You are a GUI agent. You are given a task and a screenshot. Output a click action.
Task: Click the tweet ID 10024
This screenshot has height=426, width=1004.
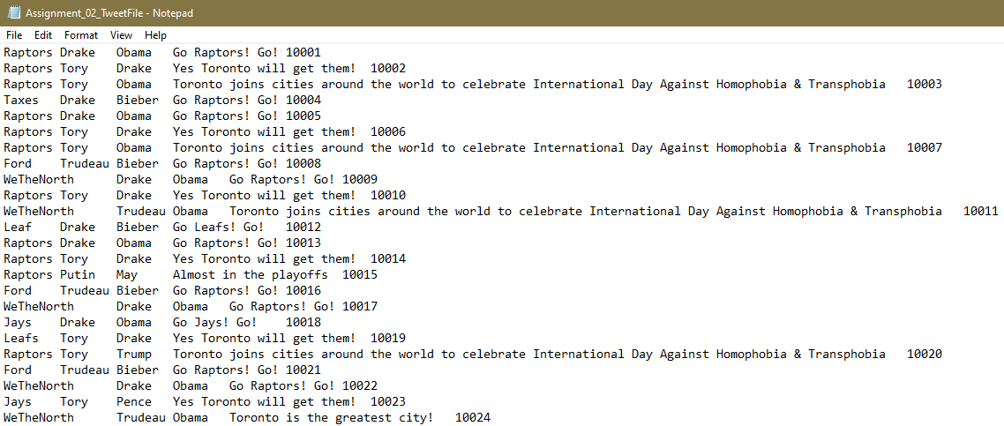coord(473,418)
